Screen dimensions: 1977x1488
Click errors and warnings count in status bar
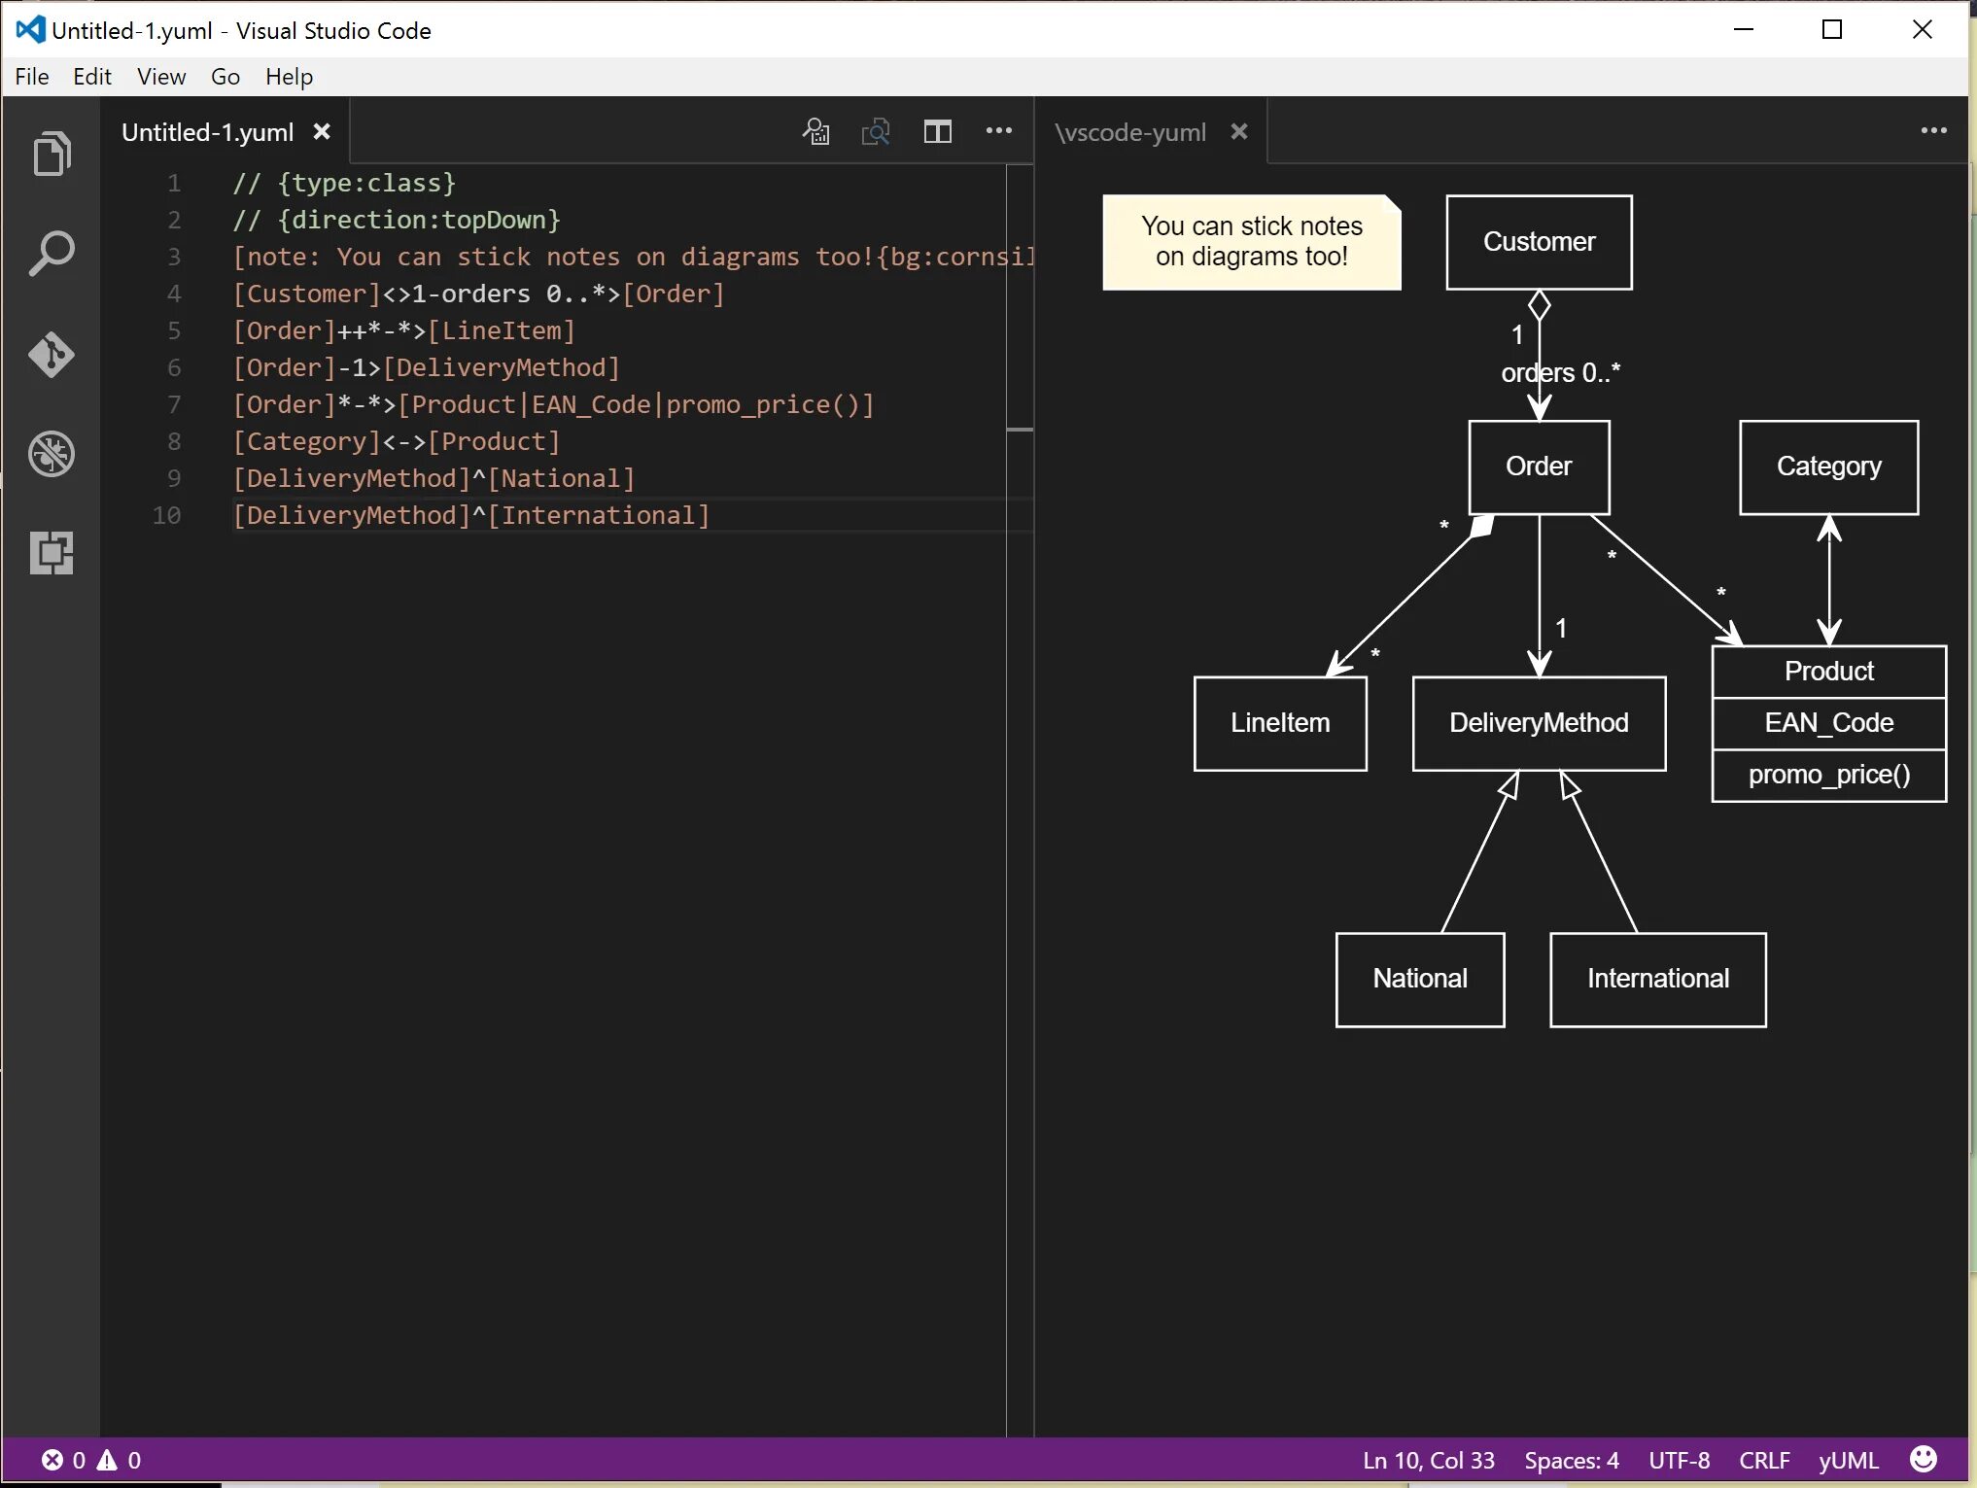(x=91, y=1460)
